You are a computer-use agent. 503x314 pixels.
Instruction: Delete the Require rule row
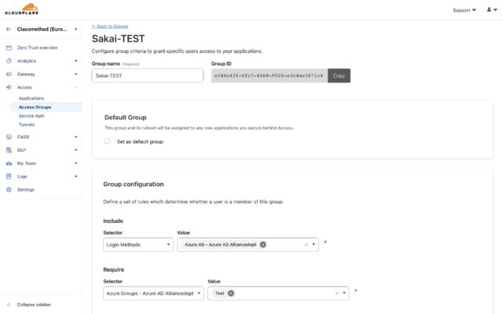coord(356,290)
